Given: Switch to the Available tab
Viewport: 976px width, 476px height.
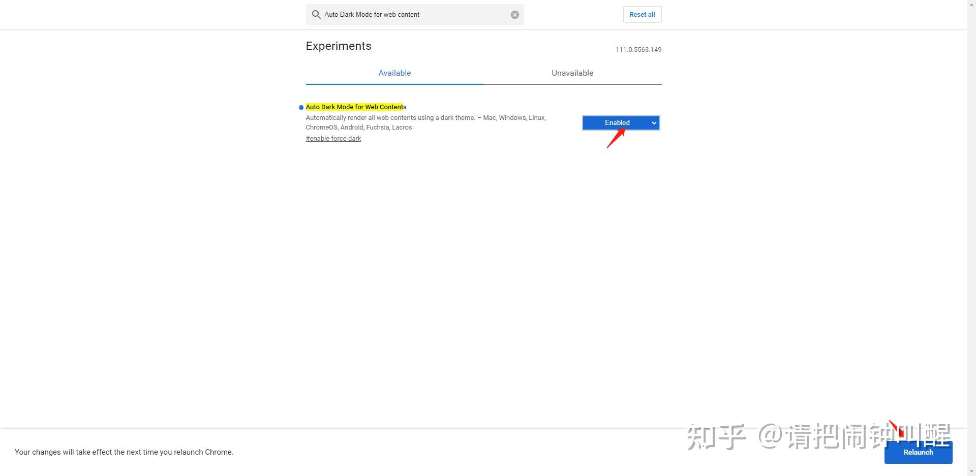Looking at the screenshot, I should (394, 73).
